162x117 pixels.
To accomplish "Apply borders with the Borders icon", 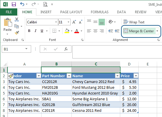I will tap(54, 31).
